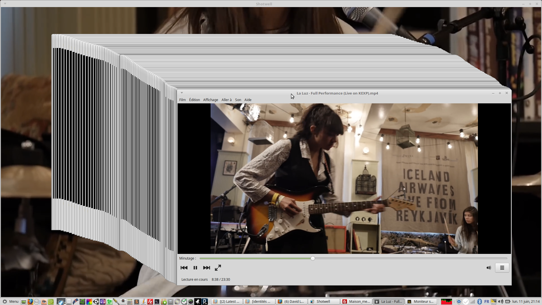Launch Unity from the panel launcher

[x=96, y=302]
